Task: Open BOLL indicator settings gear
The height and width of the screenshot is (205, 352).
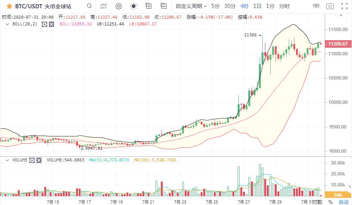Action: (44, 24)
